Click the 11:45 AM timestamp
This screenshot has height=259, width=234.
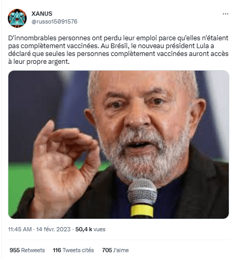click(20, 229)
